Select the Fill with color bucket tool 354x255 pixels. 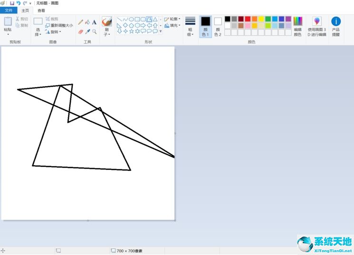pos(87,22)
